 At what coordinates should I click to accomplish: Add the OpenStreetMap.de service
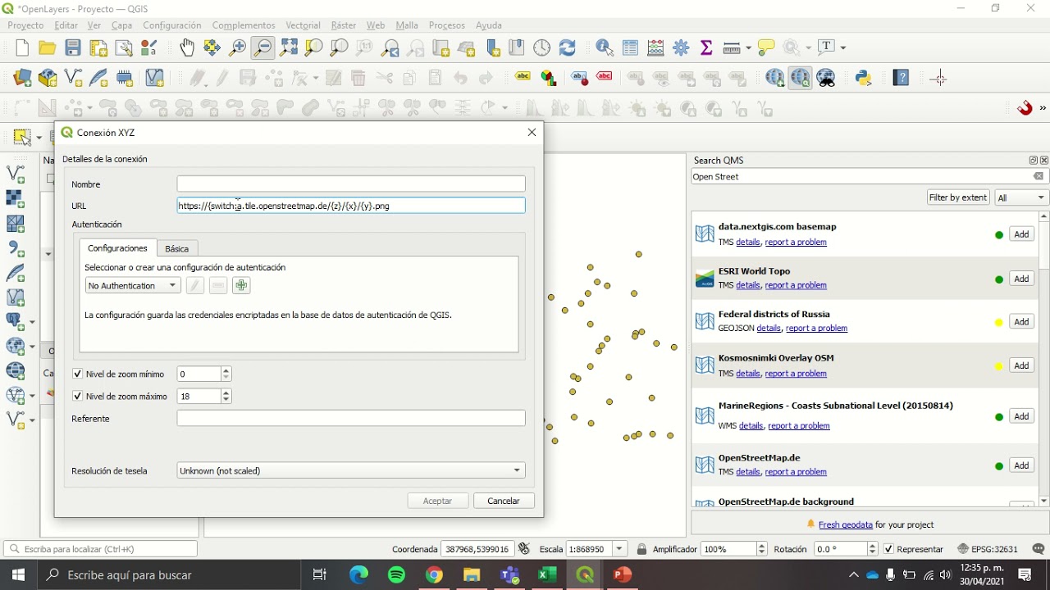point(1021,465)
